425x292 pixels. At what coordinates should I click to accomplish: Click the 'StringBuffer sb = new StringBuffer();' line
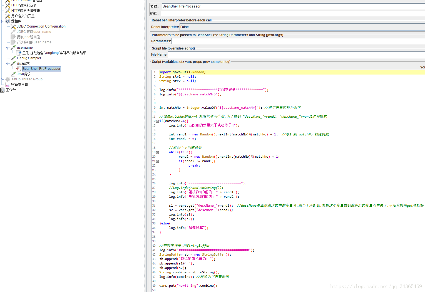point(195,255)
